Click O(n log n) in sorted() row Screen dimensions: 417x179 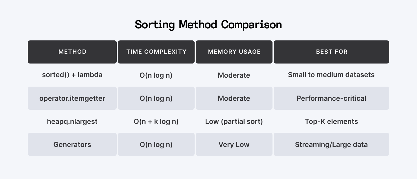coord(156,75)
